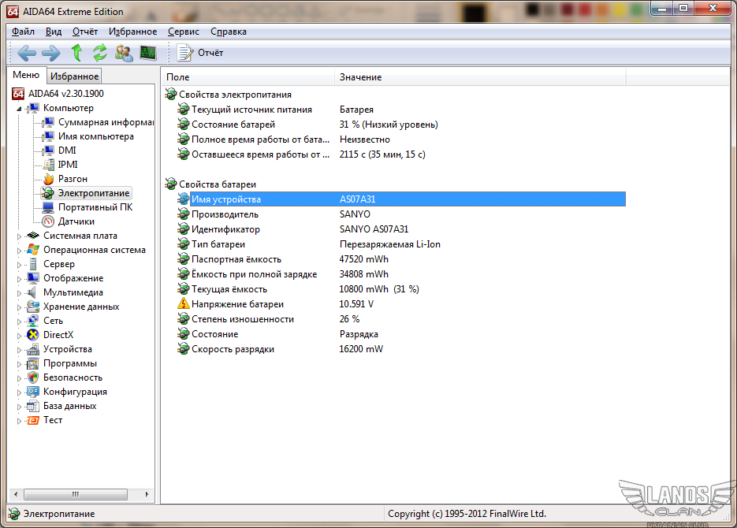
Task: Click the Разгон flame icon
Action: click(x=48, y=179)
